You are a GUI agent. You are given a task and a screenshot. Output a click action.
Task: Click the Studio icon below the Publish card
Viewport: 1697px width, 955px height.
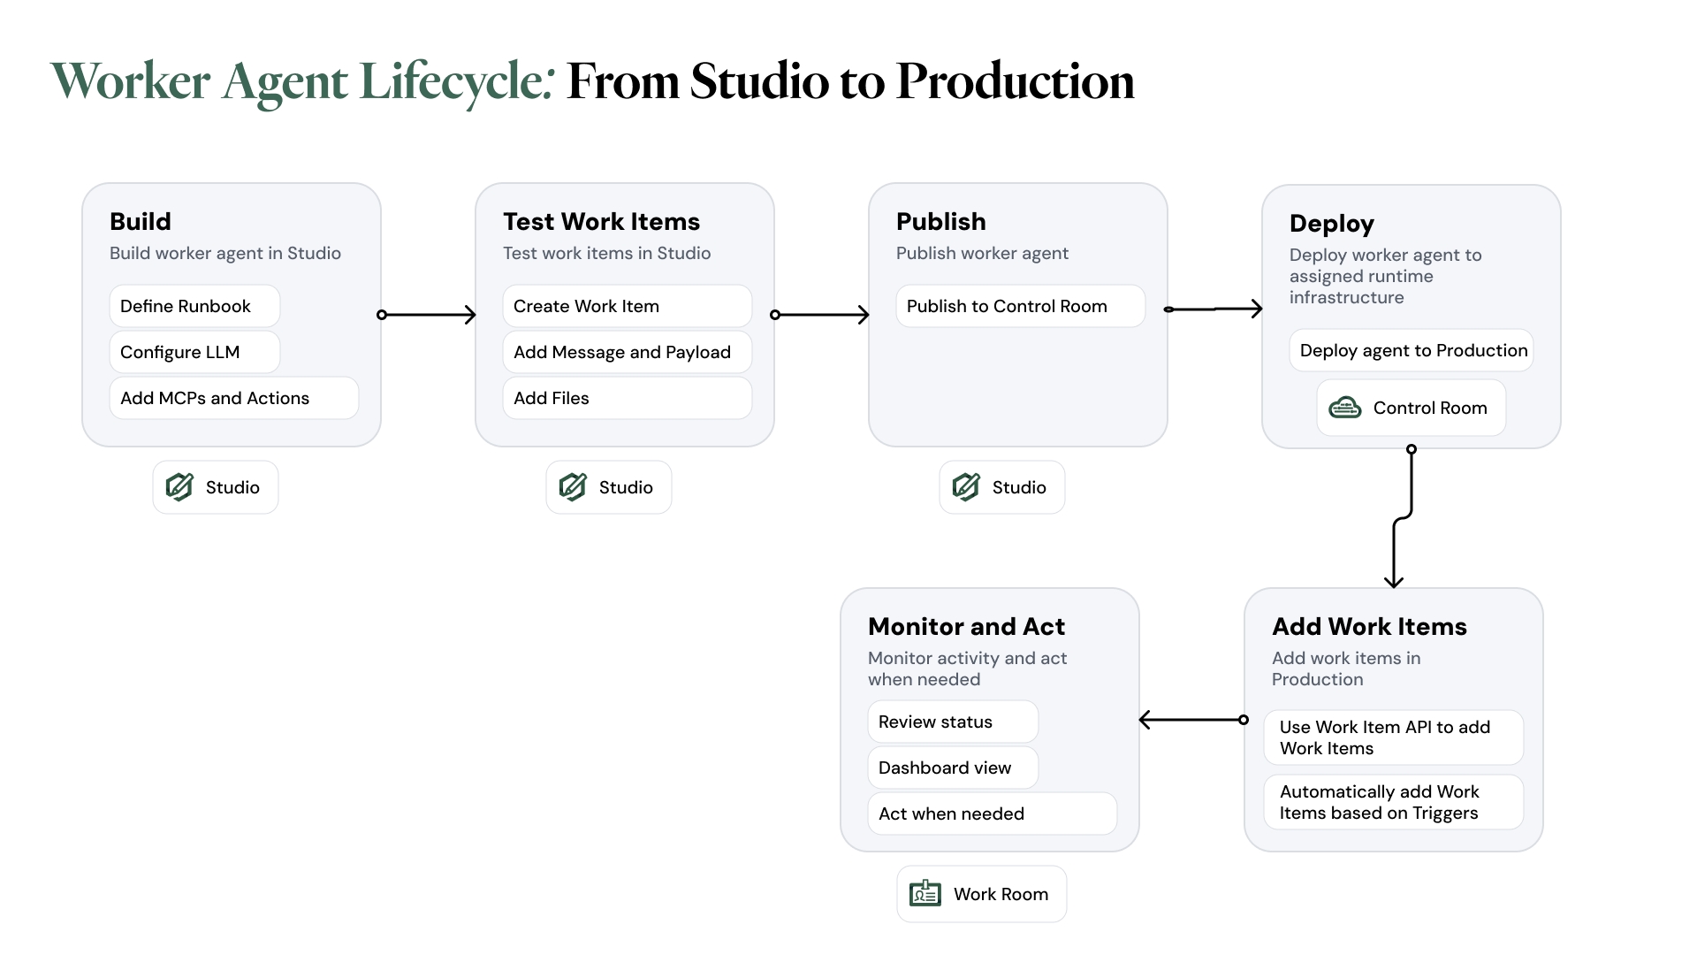[966, 486]
